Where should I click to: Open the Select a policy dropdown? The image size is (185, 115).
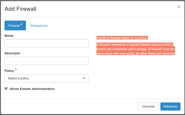(47, 78)
